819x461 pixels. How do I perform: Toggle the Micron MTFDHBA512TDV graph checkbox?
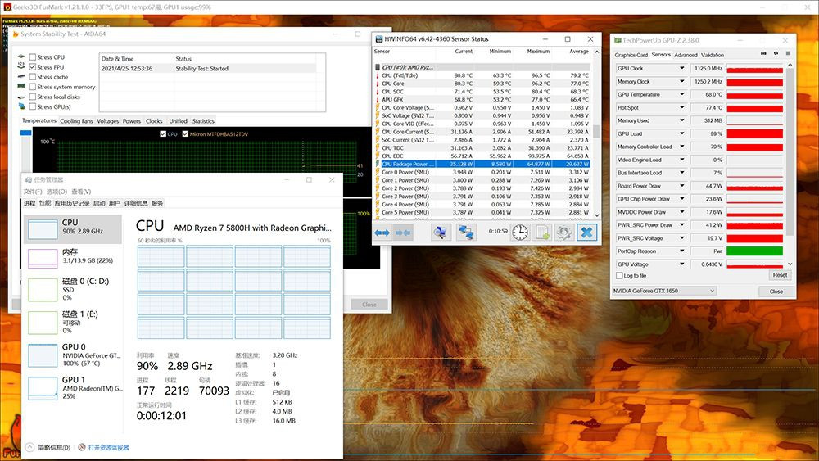point(185,134)
